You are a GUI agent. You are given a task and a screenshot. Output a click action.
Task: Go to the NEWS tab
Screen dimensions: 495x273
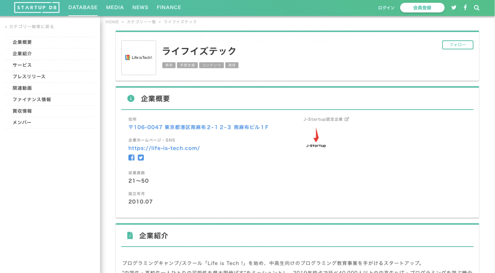pyautogui.click(x=140, y=7)
